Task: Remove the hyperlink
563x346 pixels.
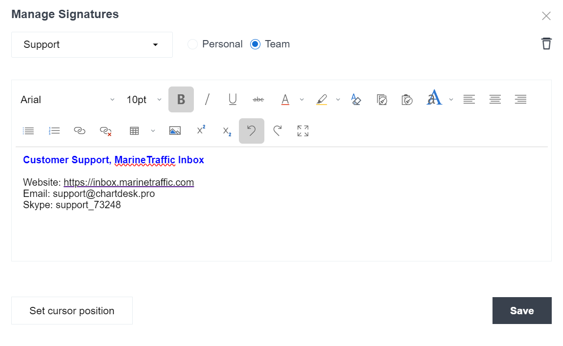Action: pyautogui.click(x=106, y=131)
